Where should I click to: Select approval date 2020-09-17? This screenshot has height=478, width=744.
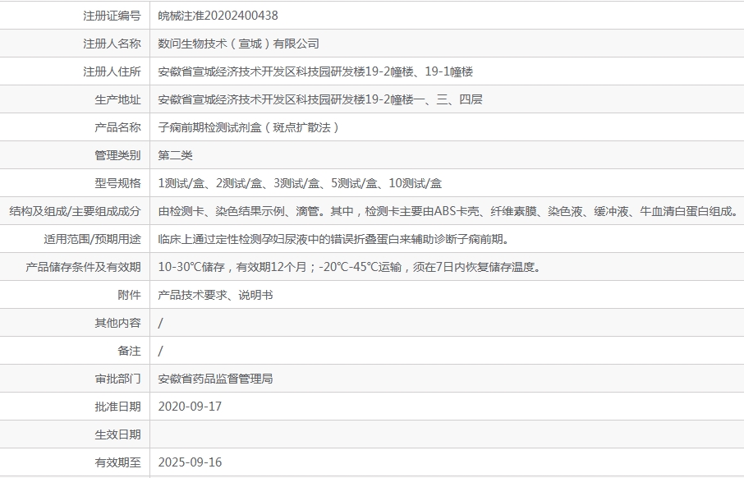click(190, 407)
